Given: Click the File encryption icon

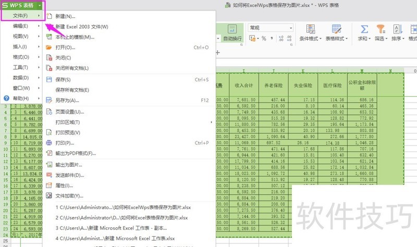Looking at the screenshot, I should click(x=49, y=196).
